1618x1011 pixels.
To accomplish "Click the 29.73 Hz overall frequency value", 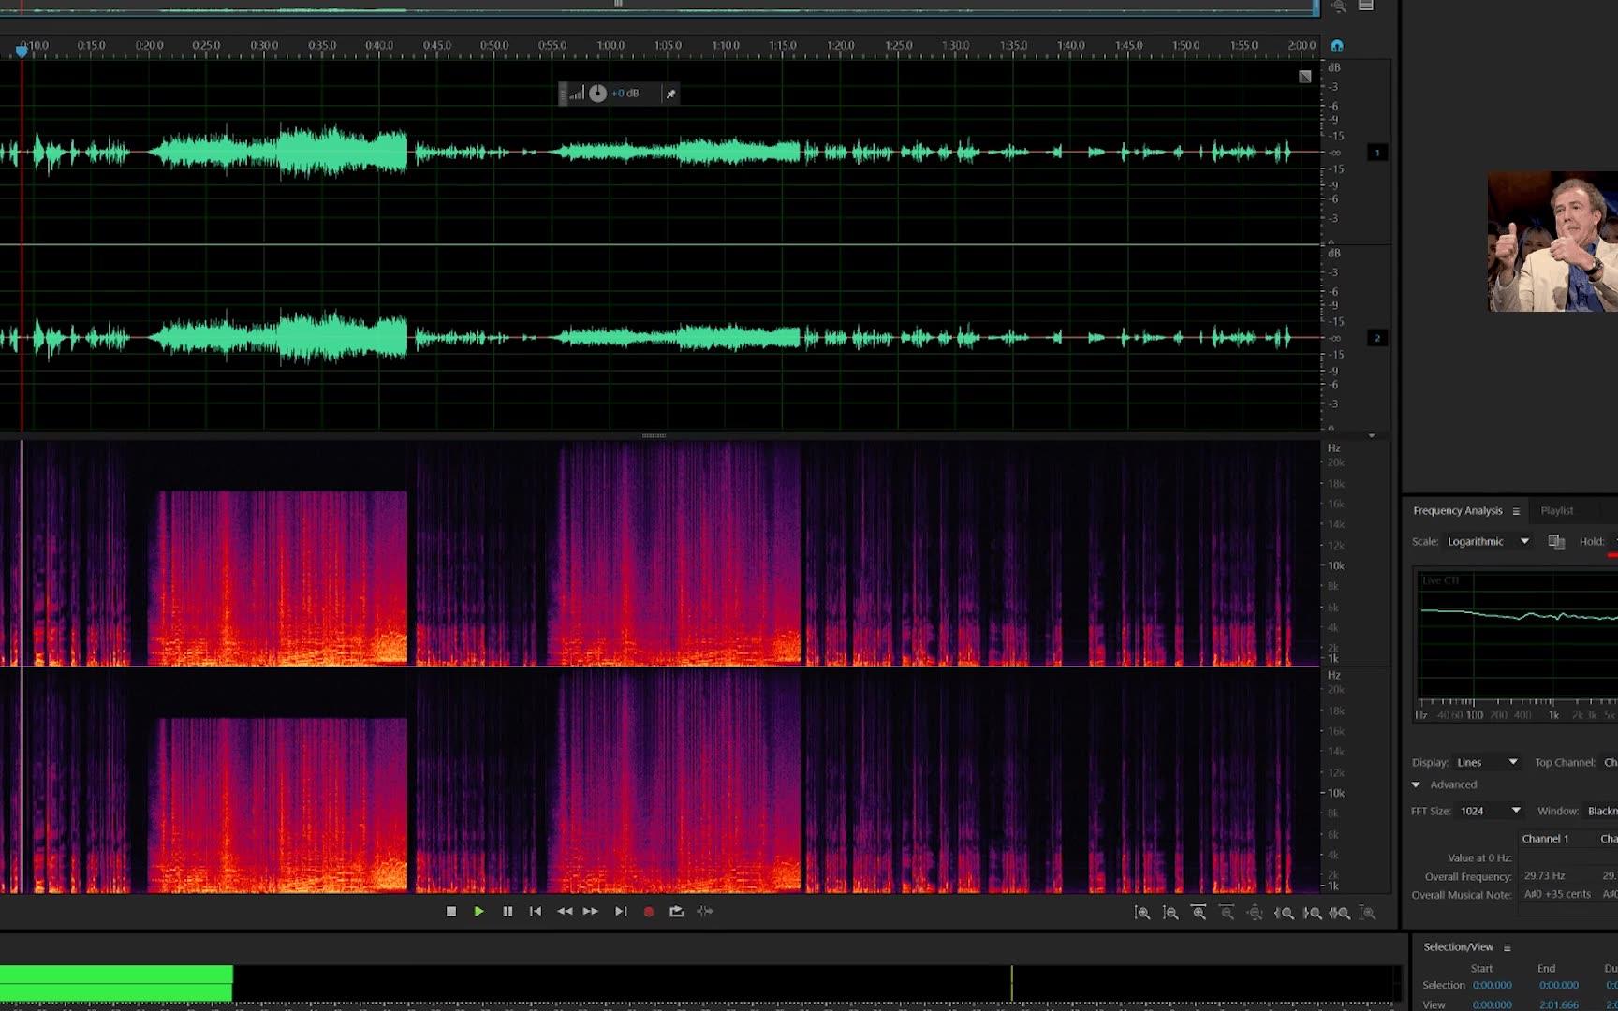I will click(1544, 876).
